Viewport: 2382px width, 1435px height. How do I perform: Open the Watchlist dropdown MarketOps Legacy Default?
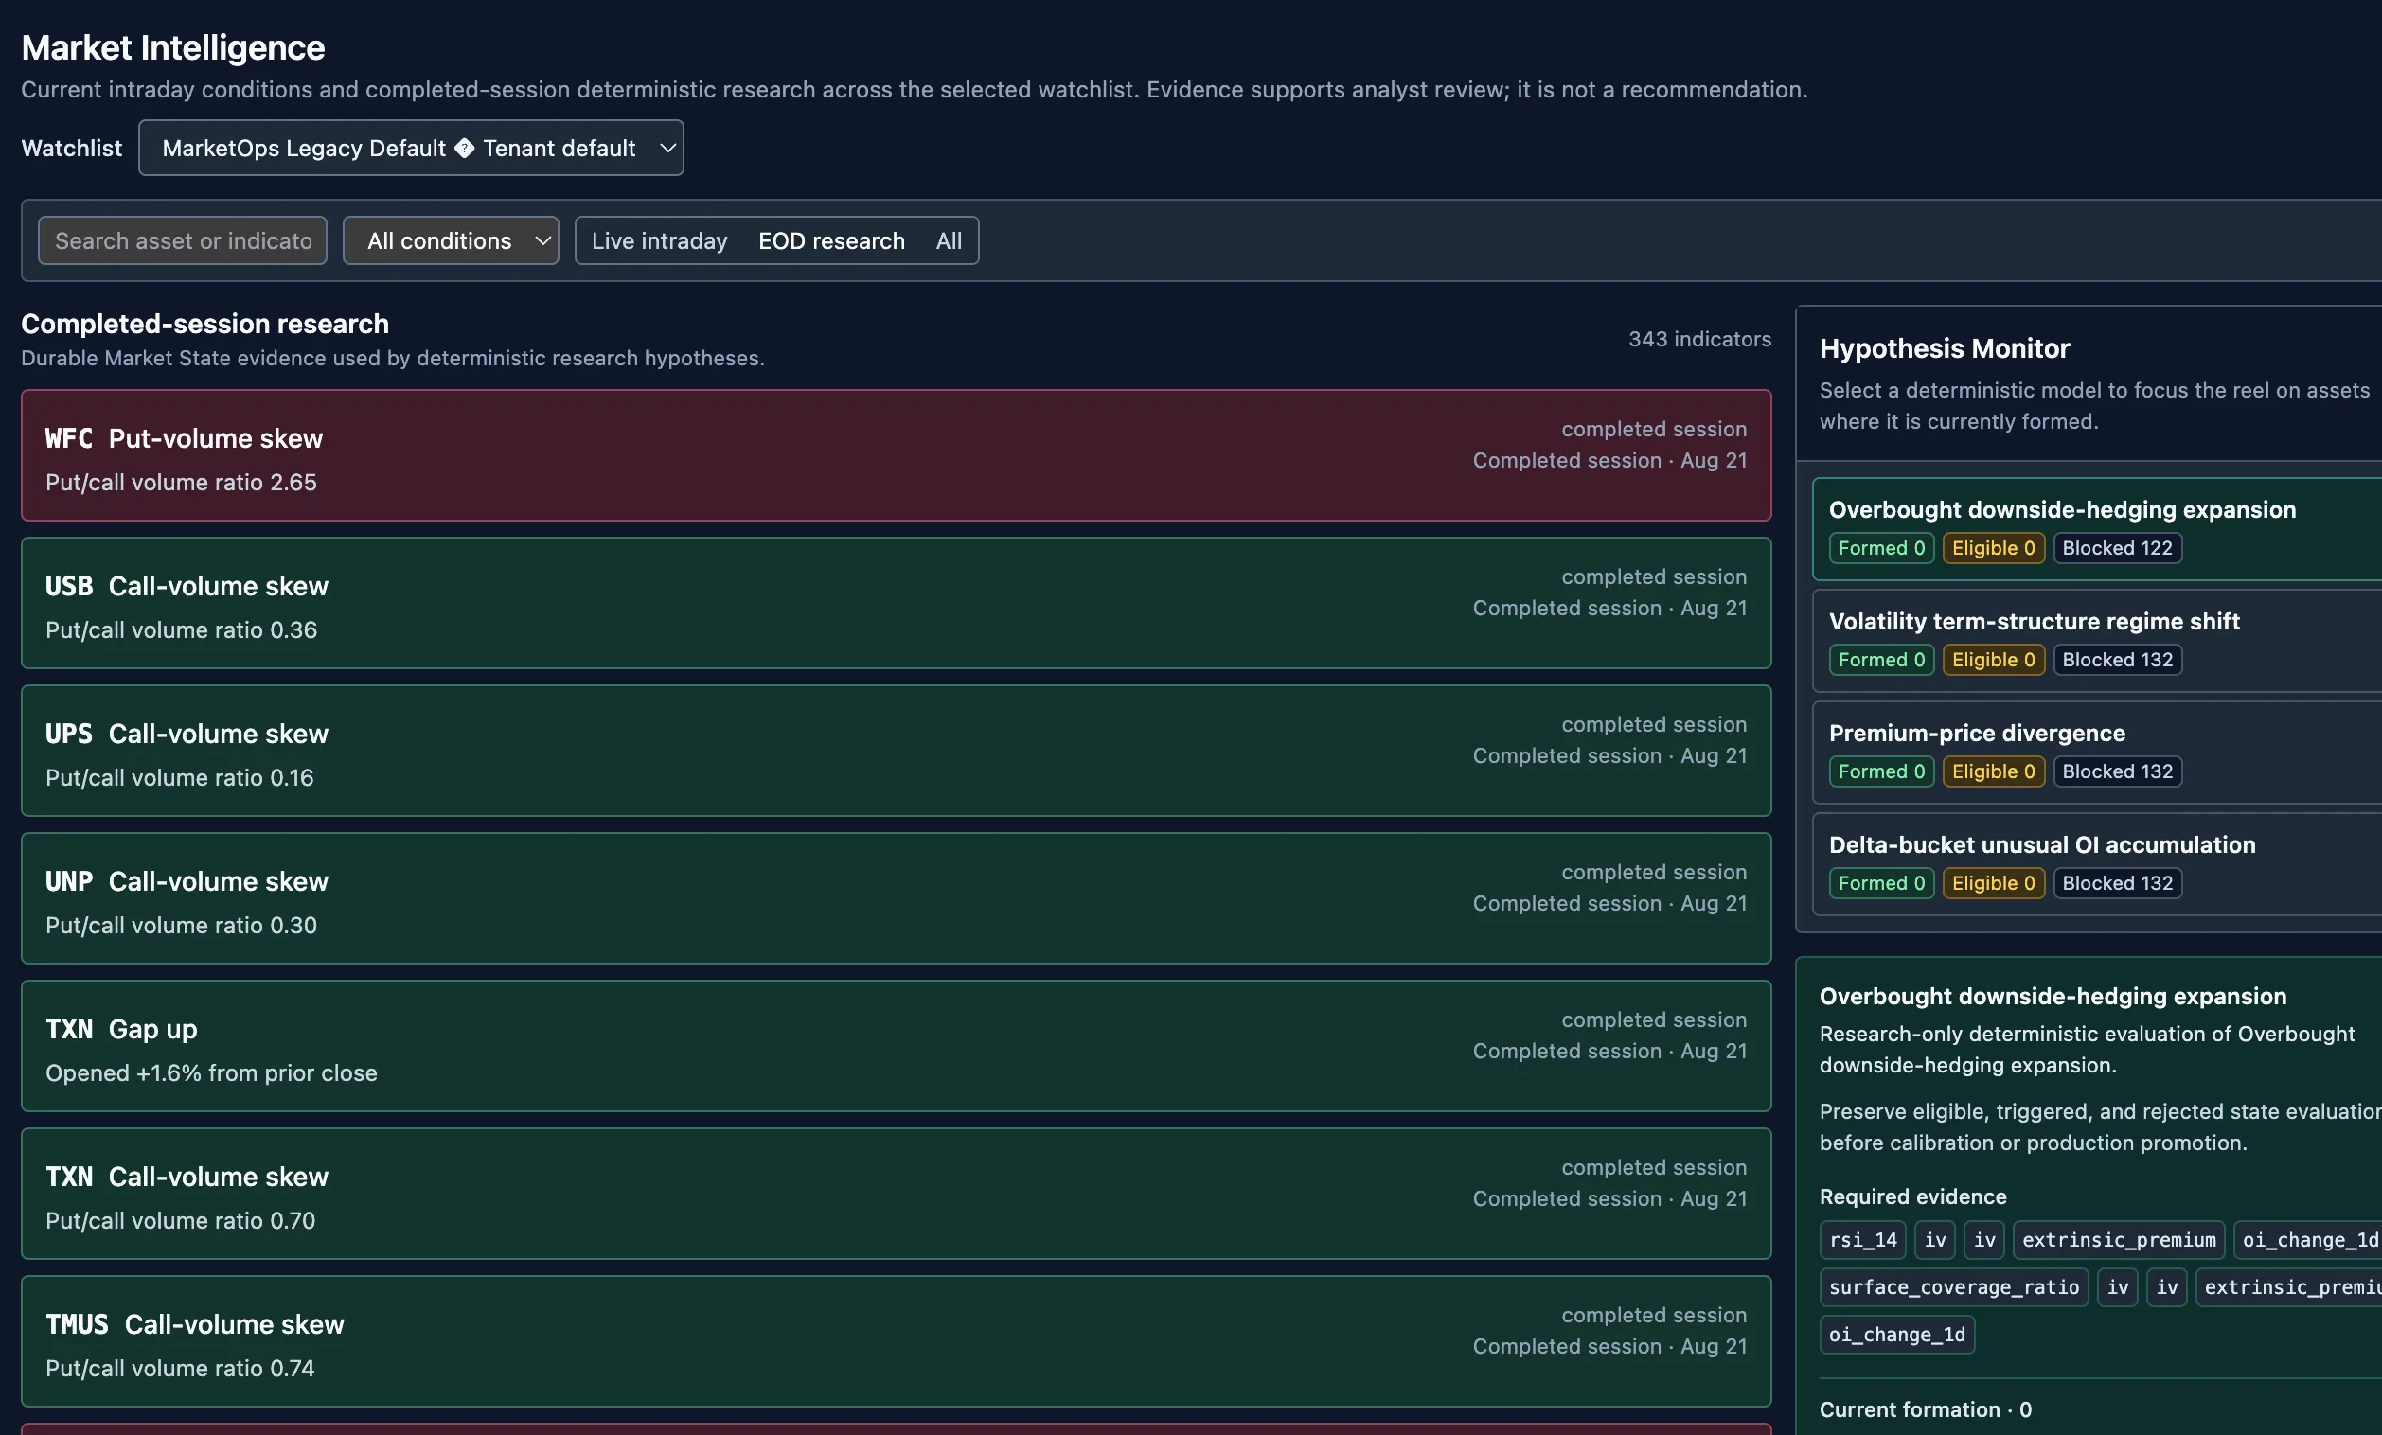(411, 148)
